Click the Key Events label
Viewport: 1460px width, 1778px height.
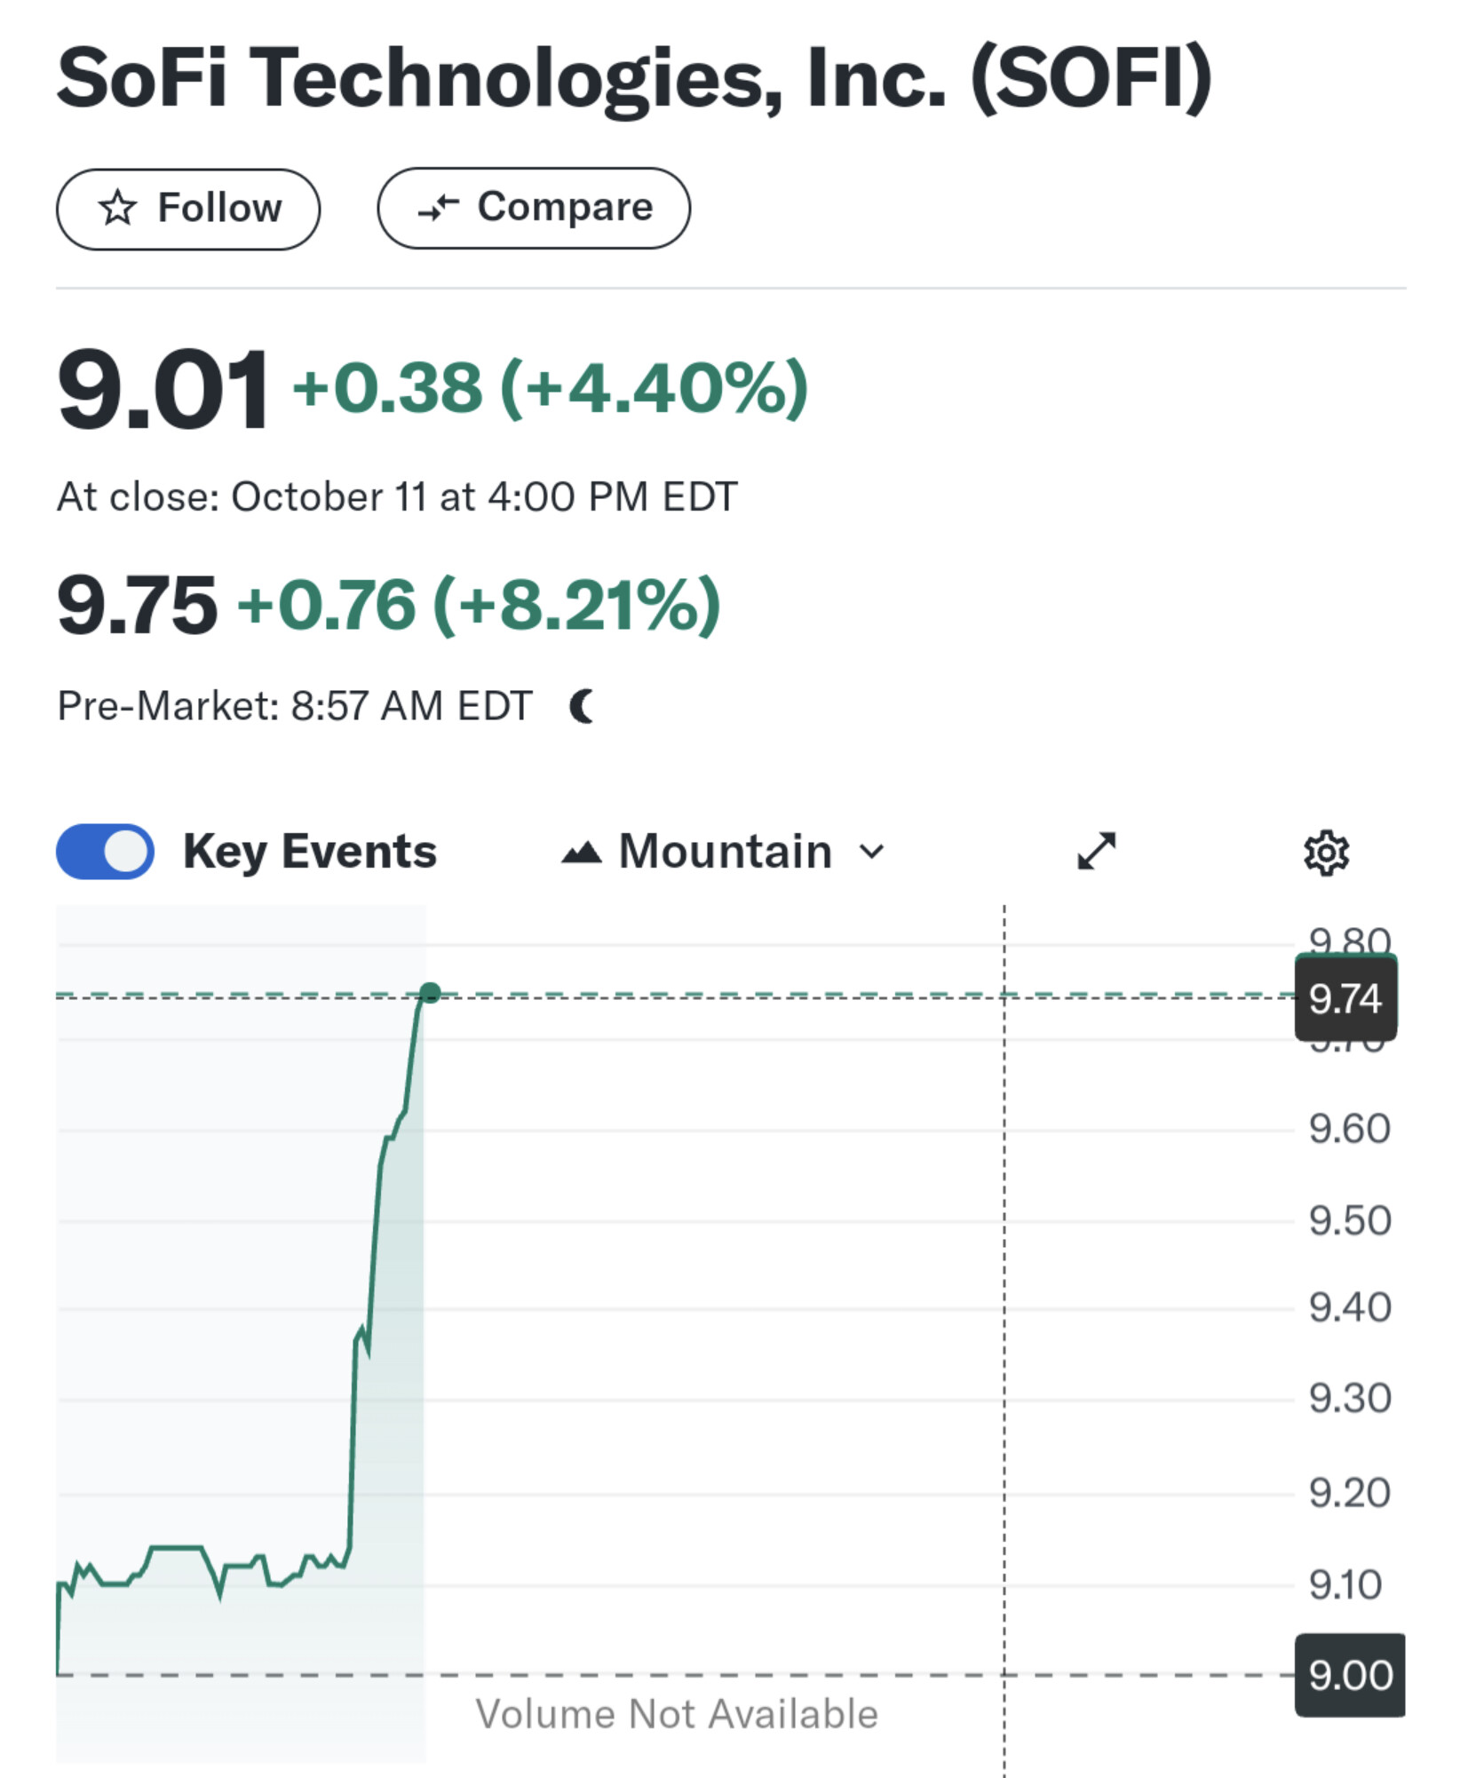pyautogui.click(x=310, y=852)
